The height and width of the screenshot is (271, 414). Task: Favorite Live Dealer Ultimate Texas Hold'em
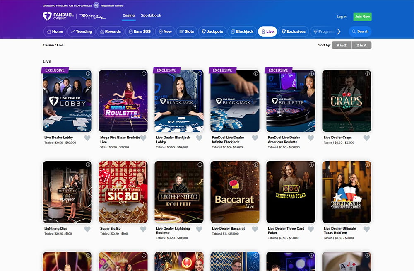tap(367, 229)
